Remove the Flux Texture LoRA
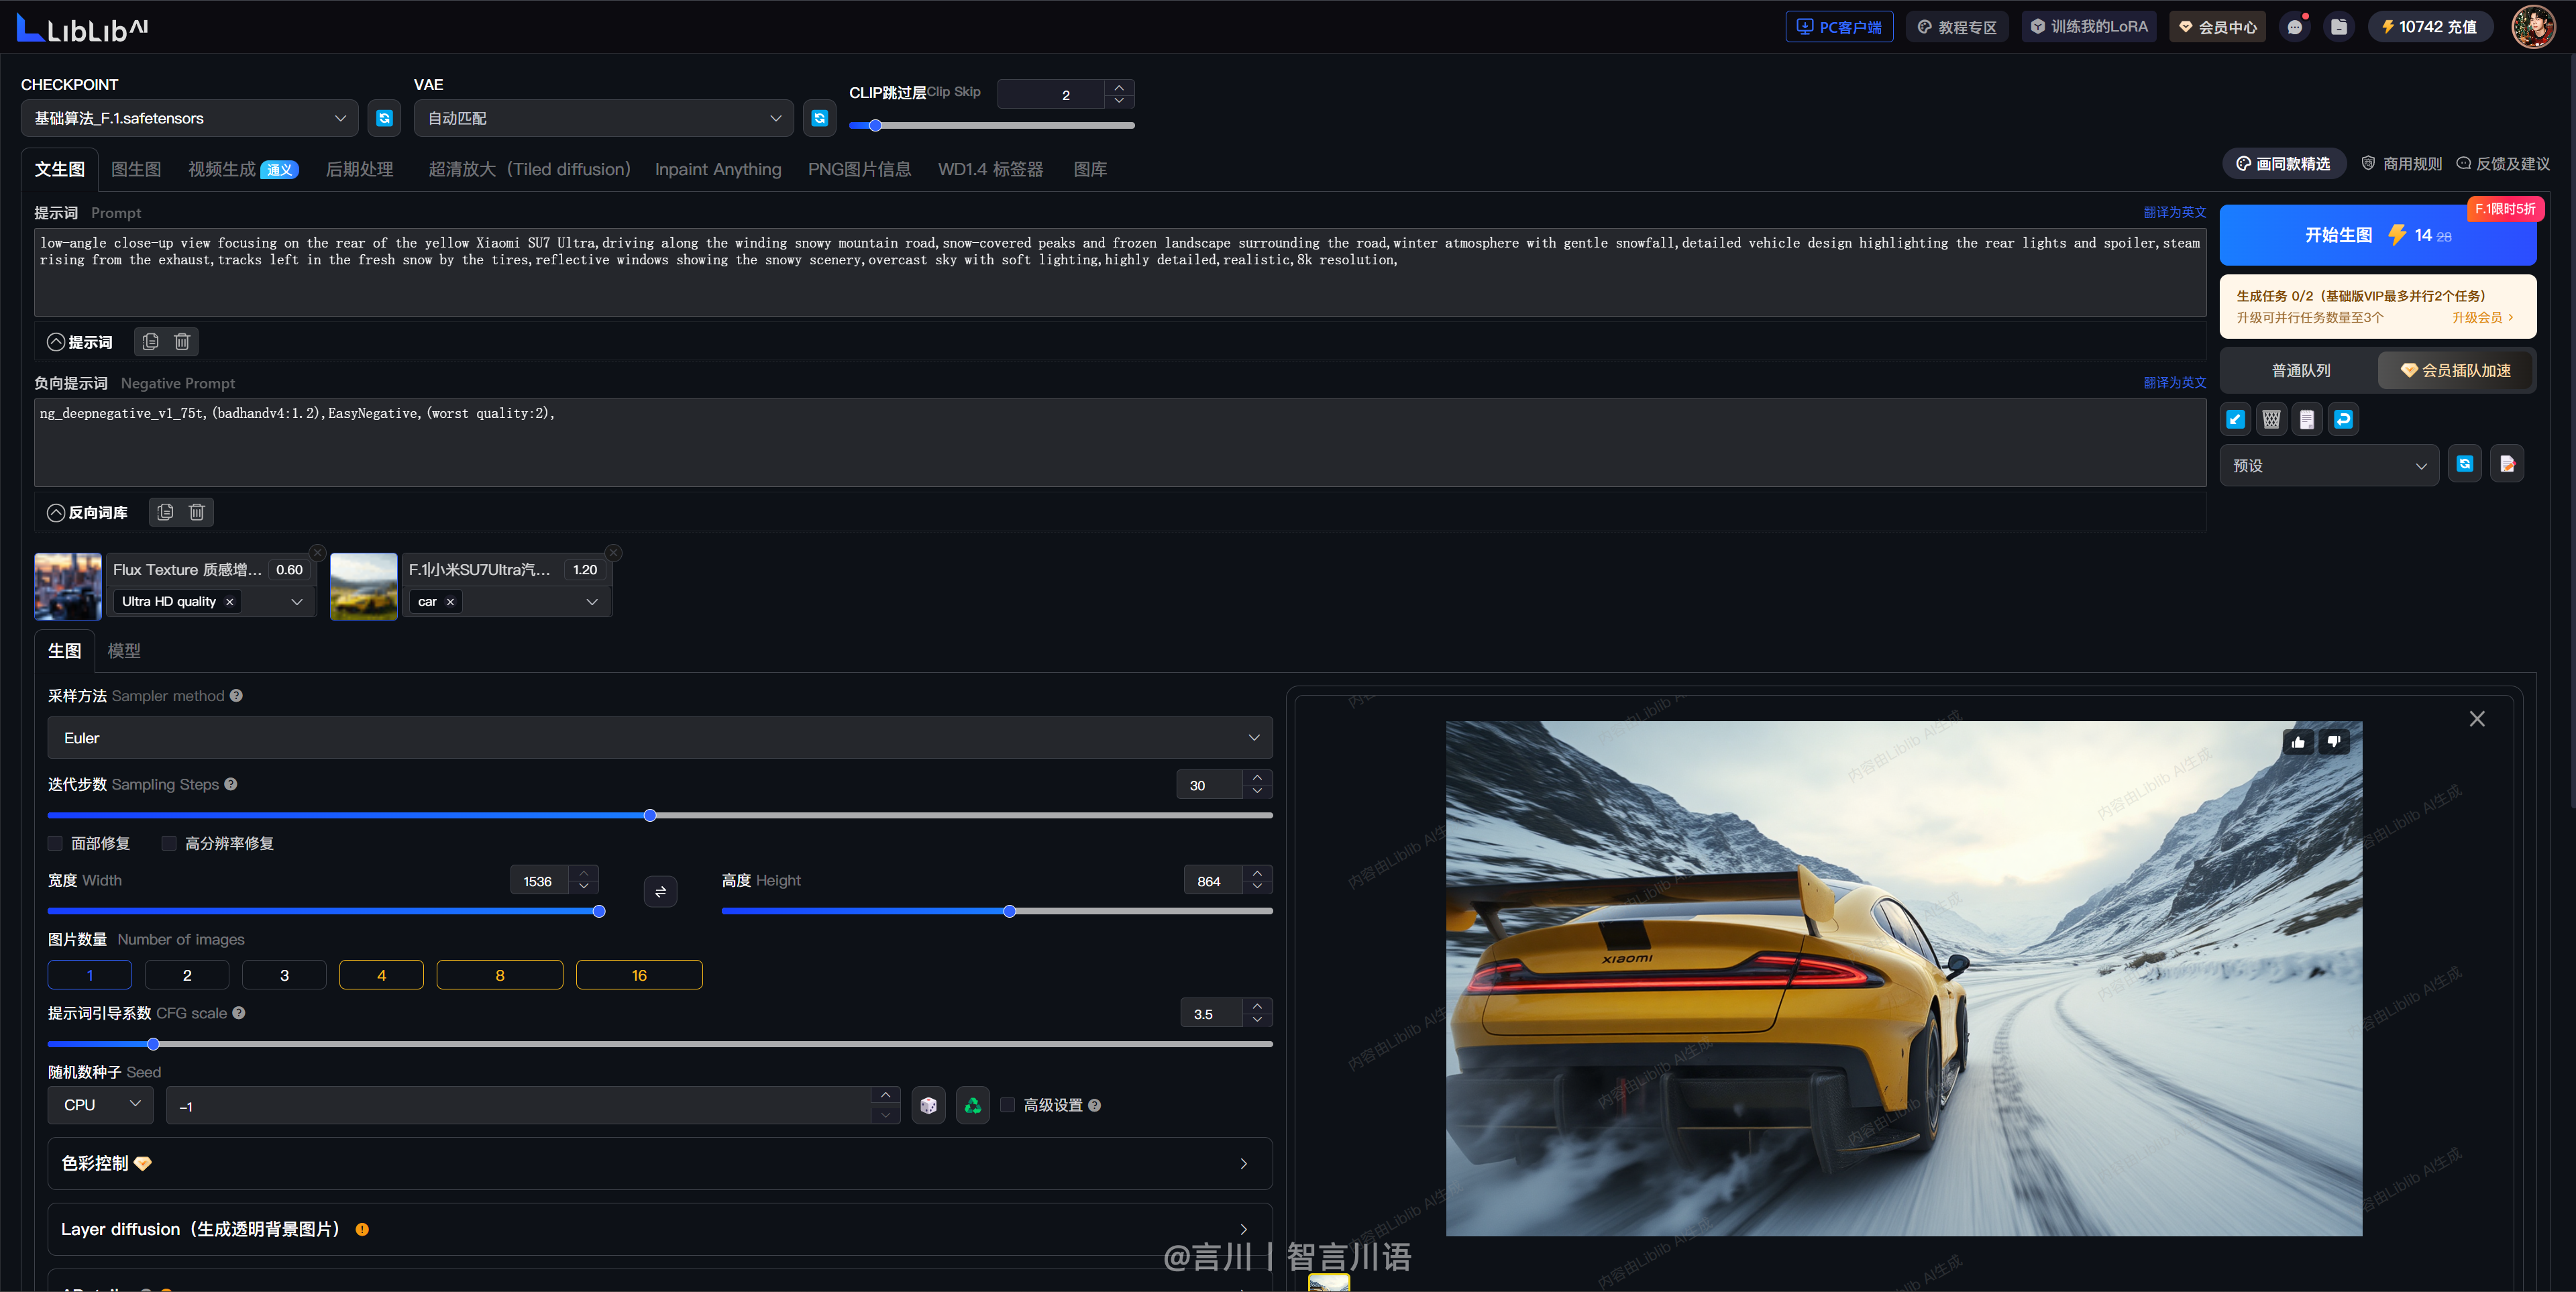 coord(317,553)
